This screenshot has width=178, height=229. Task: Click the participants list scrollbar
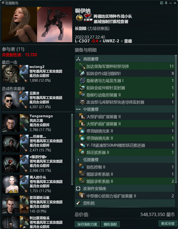coord(72,149)
